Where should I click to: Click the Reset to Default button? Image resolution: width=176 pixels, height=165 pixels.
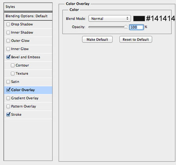136,39
